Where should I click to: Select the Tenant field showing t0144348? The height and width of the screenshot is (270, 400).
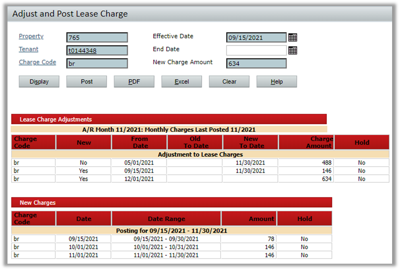pos(97,50)
